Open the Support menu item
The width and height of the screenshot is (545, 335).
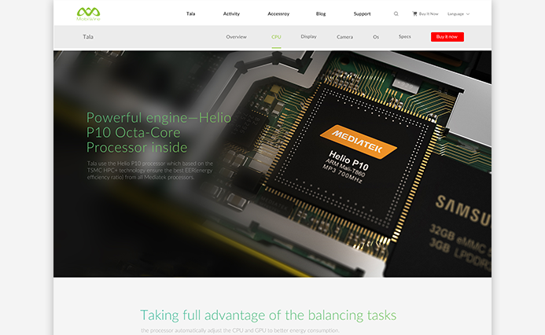pos(362,13)
